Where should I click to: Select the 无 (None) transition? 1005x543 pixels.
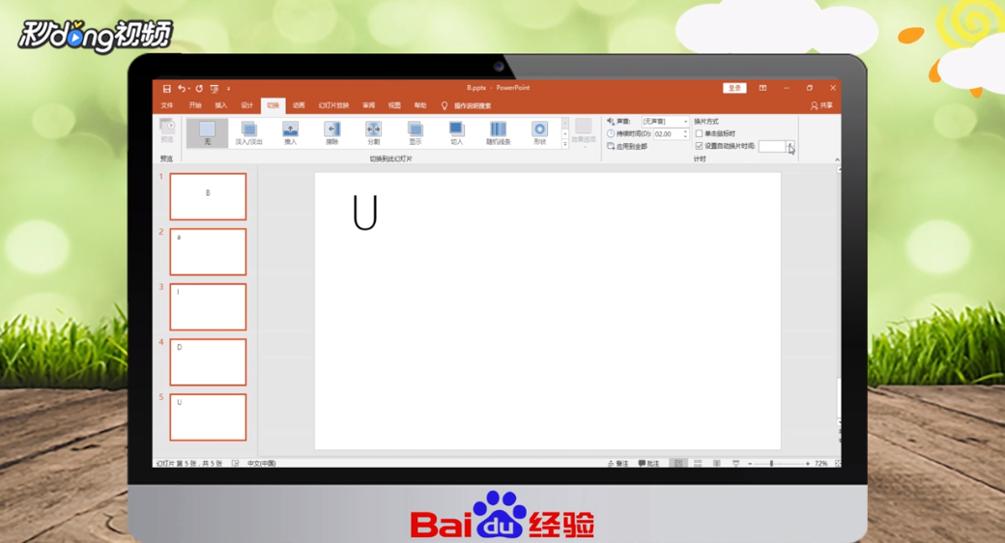pyautogui.click(x=207, y=133)
